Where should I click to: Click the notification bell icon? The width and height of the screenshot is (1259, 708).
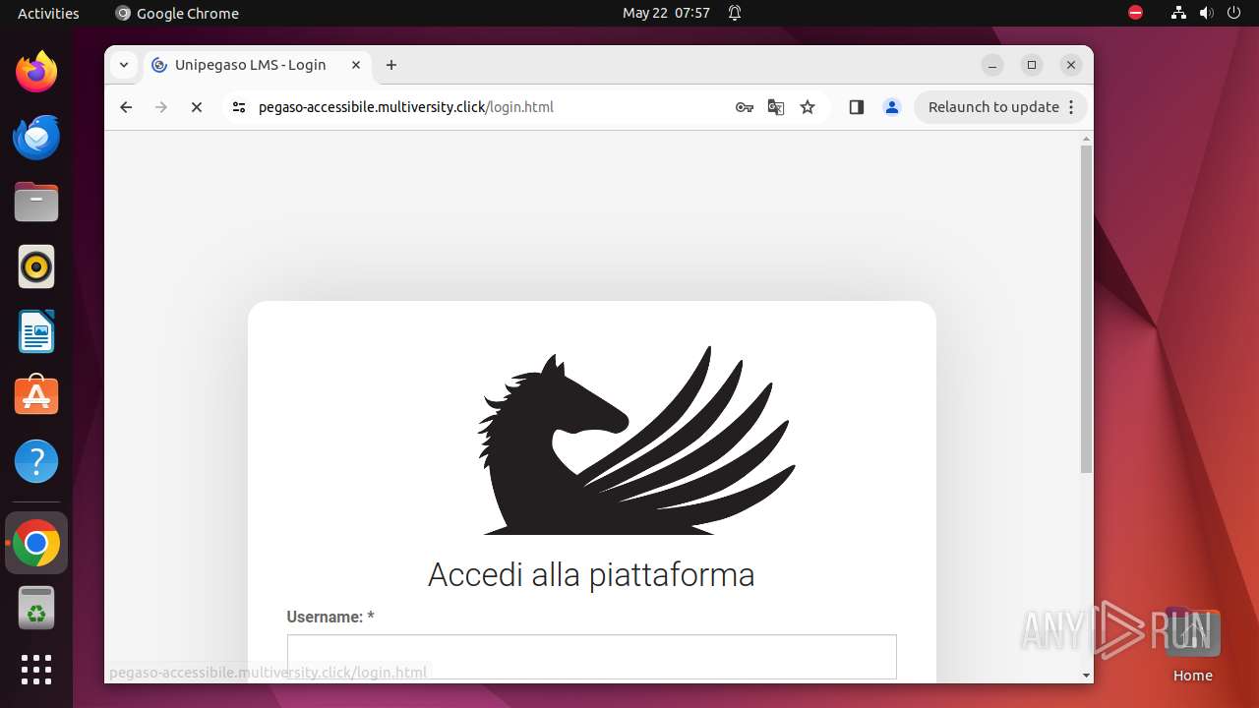coord(735,13)
